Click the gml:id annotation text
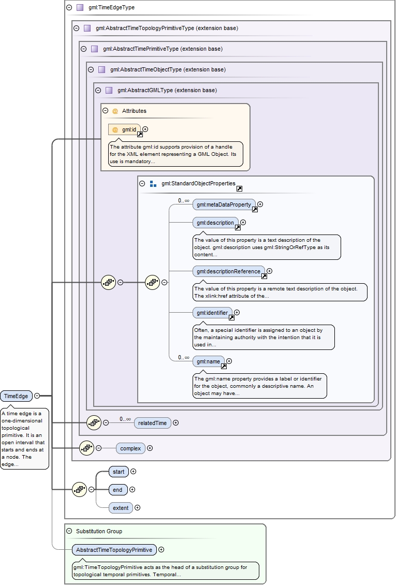 click(x=175, y=154)
